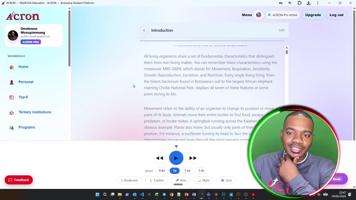Viewport: 356px width, 200px height.
Task: Click the page counter 1/49
Action: pyautogui.click(x=281, y=30)
